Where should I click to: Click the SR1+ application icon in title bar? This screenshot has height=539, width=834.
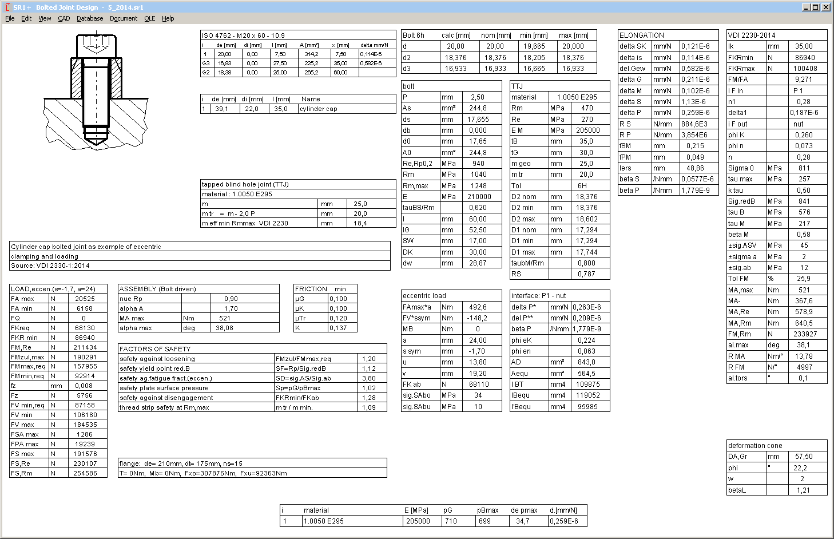6,7
